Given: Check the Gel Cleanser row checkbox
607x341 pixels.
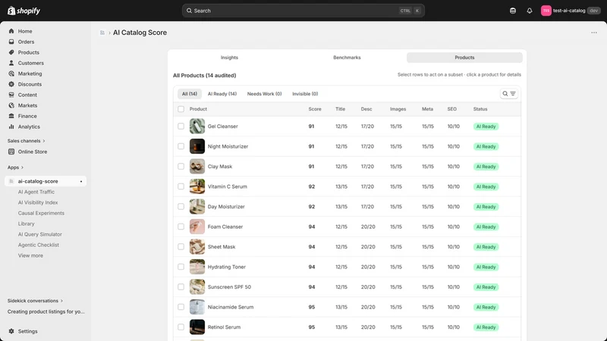Looking at the screenshot, I should tap(181, 126).
